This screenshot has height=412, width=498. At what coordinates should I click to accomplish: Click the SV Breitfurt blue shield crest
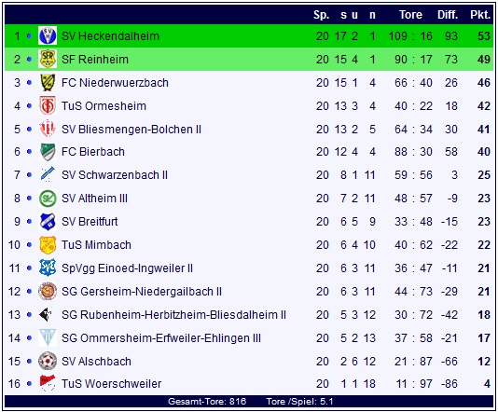pyautogui.click(x=48, y=222)
